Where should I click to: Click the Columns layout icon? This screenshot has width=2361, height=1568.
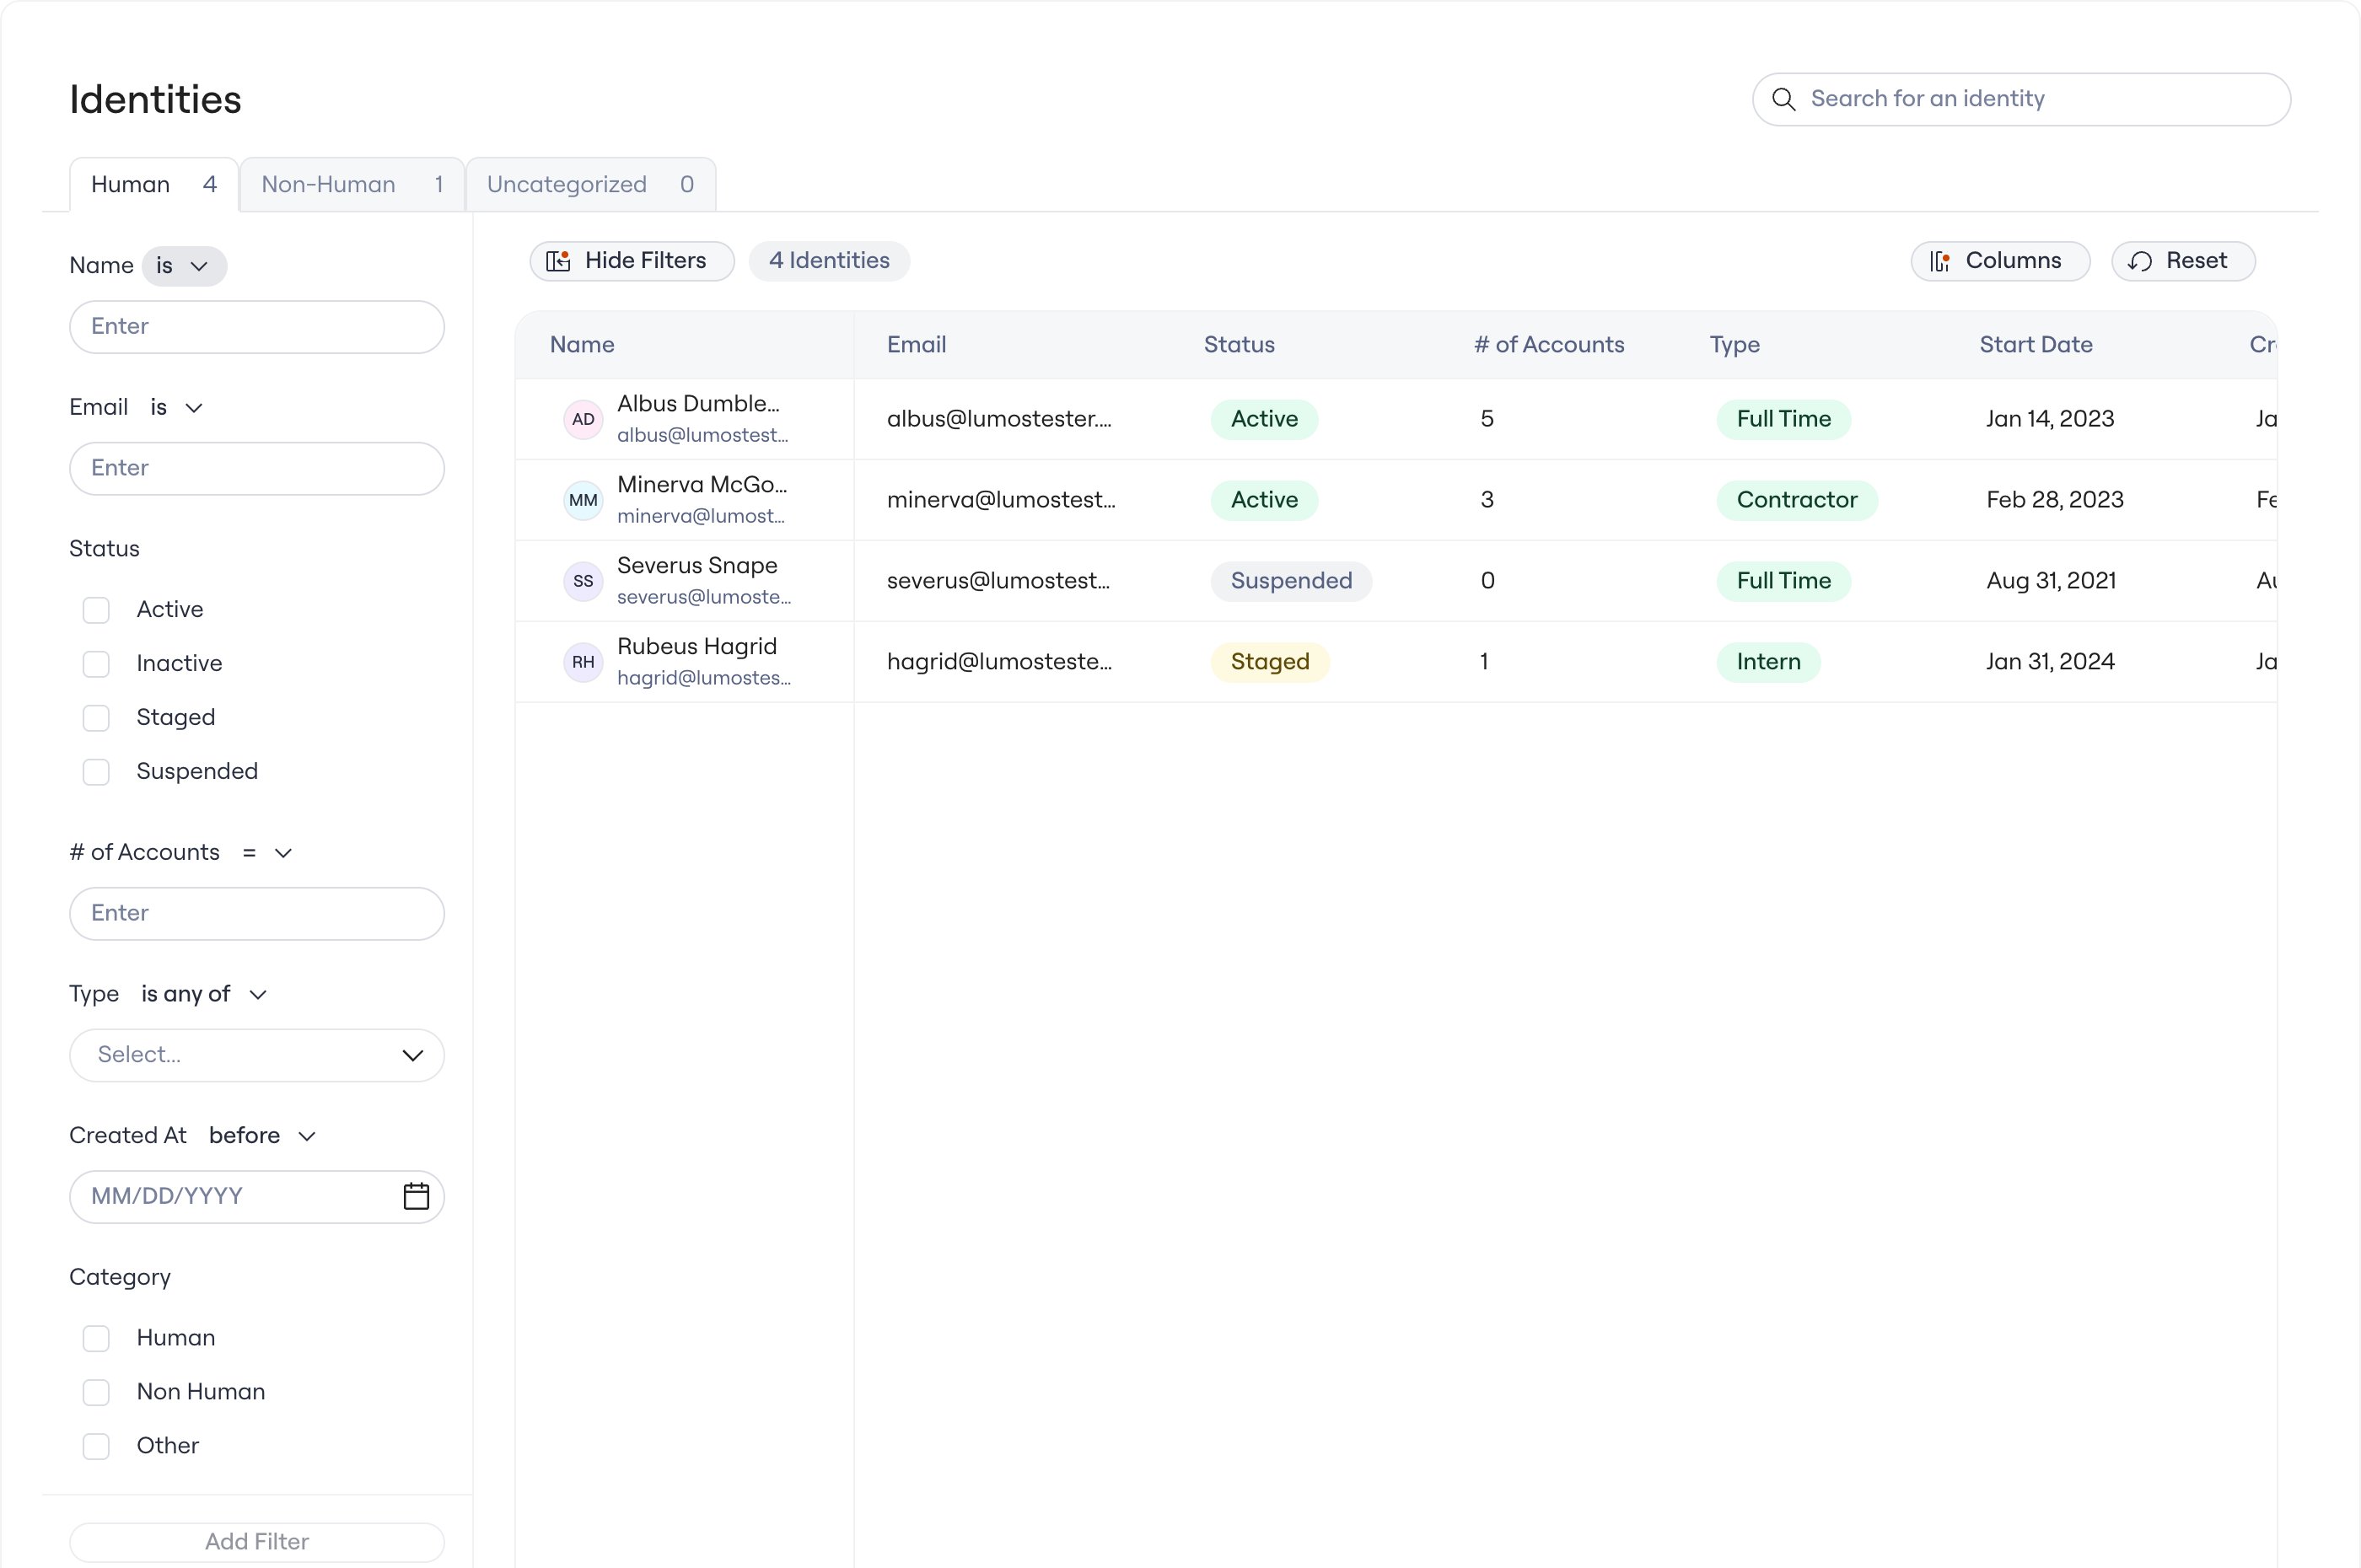point(1939,261)
